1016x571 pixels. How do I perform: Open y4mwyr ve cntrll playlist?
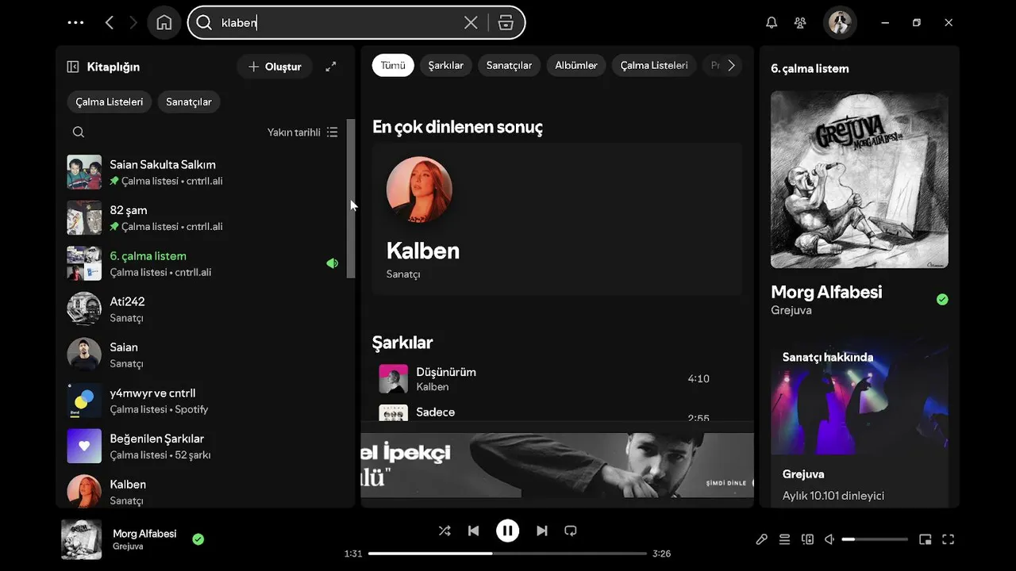click(203, 400)
